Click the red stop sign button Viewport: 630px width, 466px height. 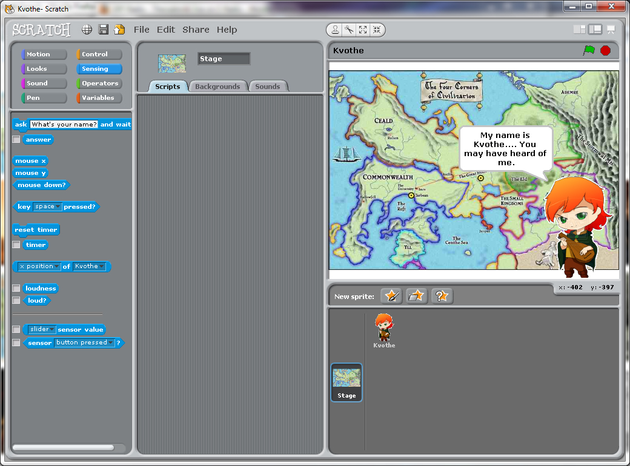click(x=606, y=51)
